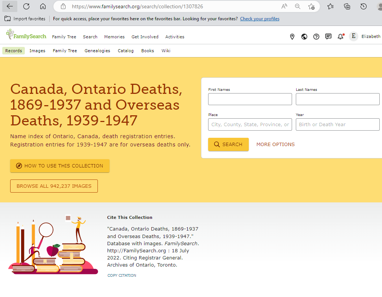Open HOW TO USE THIS COLLECTION
Viewport: 382px width, 297px height.
[x=60, y=166]
